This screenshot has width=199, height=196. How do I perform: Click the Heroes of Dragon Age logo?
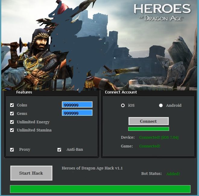162,12
